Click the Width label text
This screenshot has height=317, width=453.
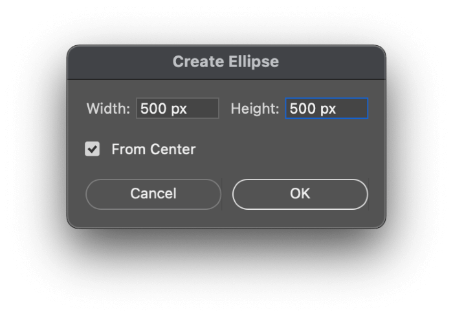(108, 108)
